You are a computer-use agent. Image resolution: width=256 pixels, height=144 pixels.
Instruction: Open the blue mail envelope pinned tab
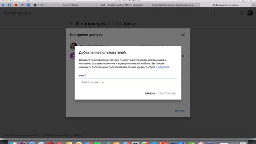[x=10, y=5]
